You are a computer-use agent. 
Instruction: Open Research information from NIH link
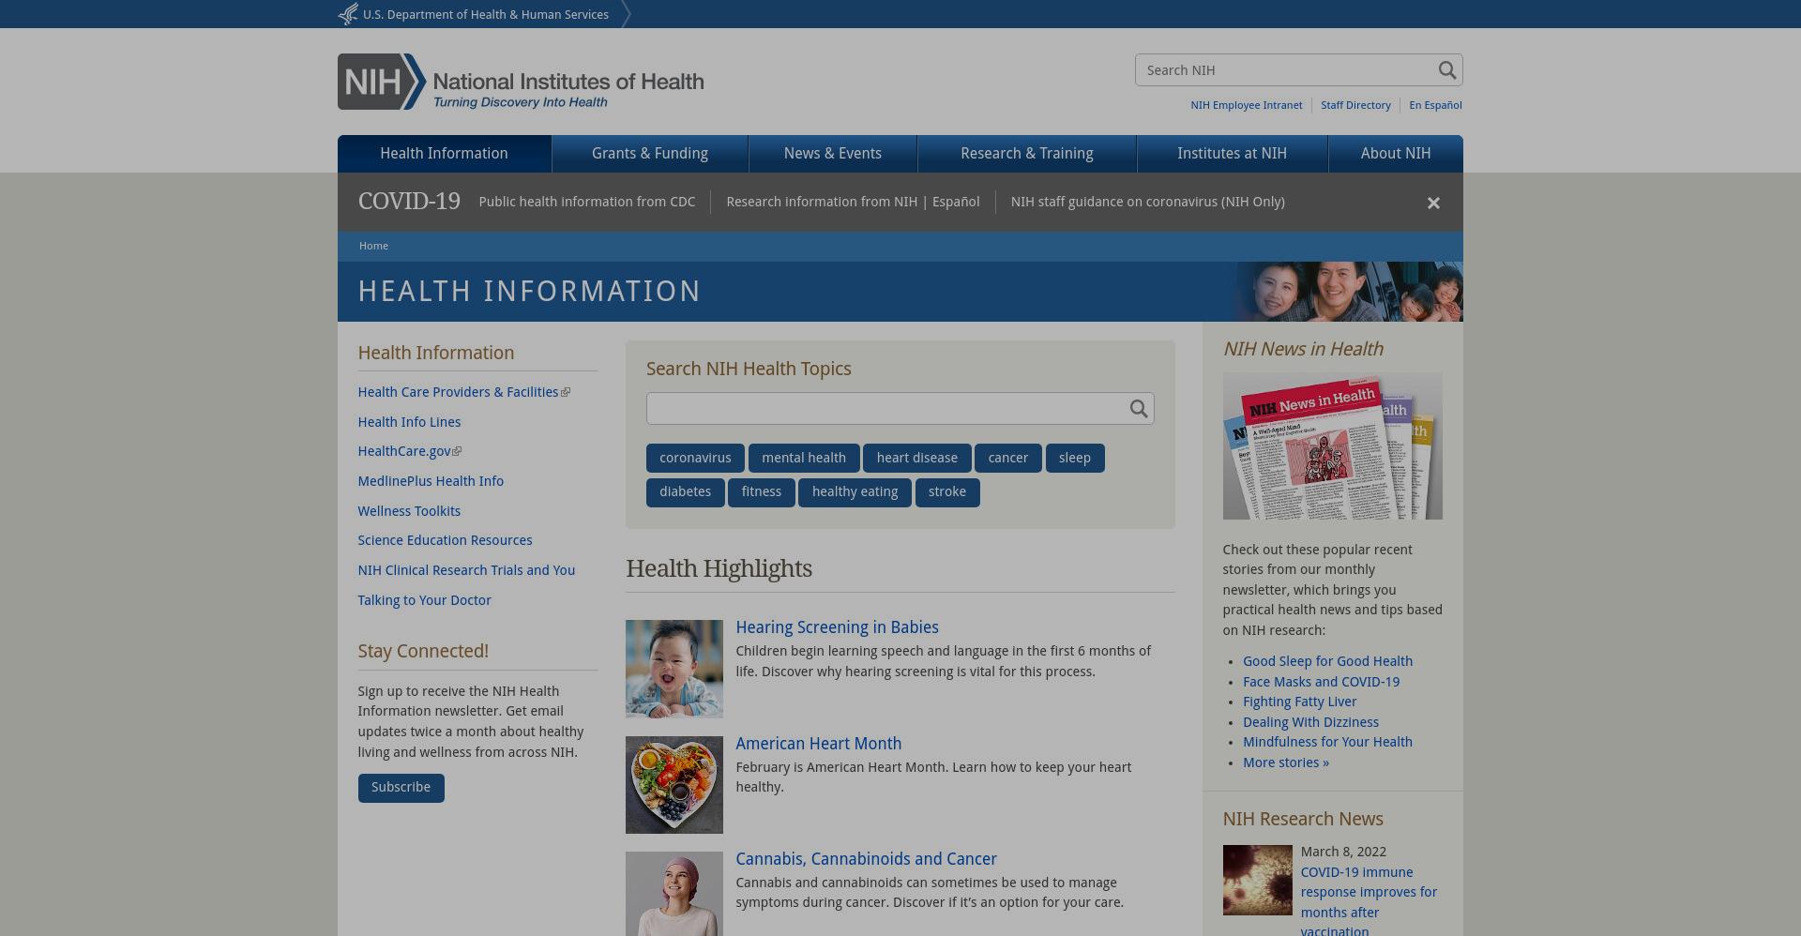coord(822,202)
